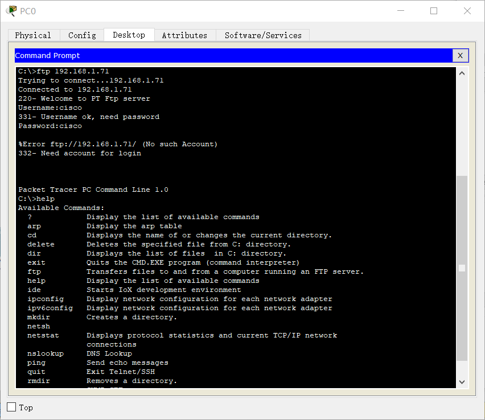485x420 pixels.
Task: Click 'Quits the CMD.EXE program' description
Action: point(193,262)
